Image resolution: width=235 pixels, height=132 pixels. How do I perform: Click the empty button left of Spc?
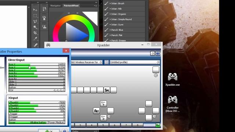[100, 90]
